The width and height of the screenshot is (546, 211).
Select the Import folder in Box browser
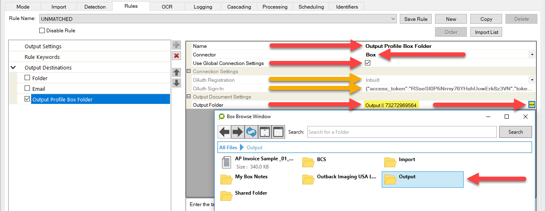click(407, 160)
